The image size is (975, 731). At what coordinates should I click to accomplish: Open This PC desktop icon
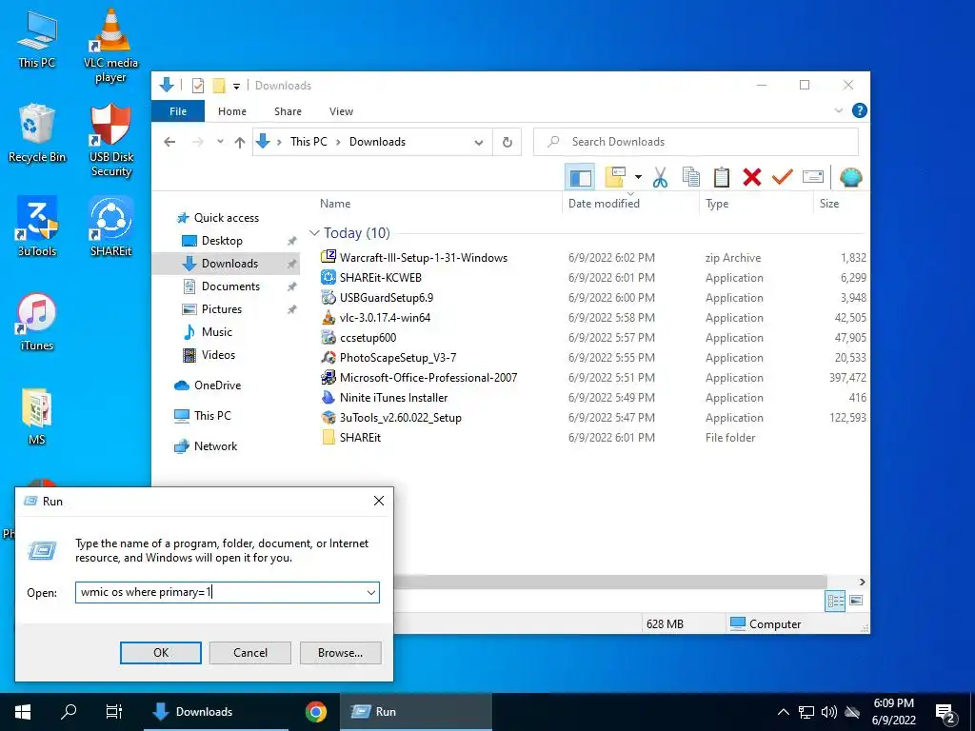point(37,39)
